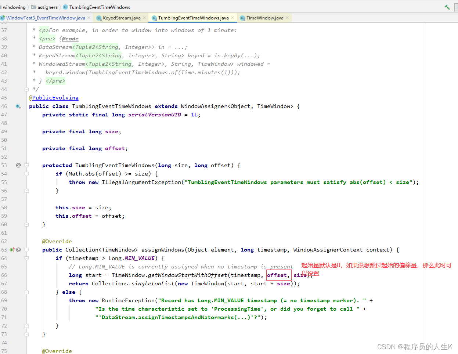Switch to the WindowTest3_EventTimeWindow.java tab
The image size is (458, 354).
tap(45, 18)
